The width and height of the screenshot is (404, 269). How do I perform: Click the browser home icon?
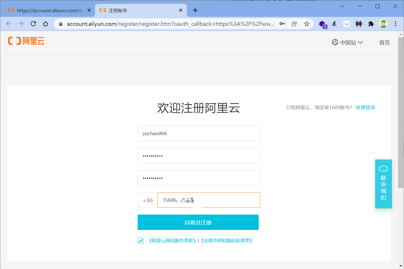[45, 24]
